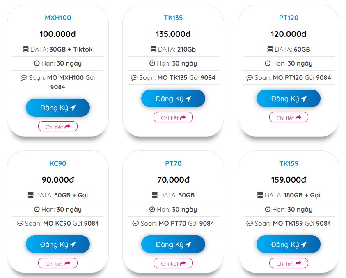Select the PT120 plan name
This screenshot has height=278, width=346.
[289, 18]
